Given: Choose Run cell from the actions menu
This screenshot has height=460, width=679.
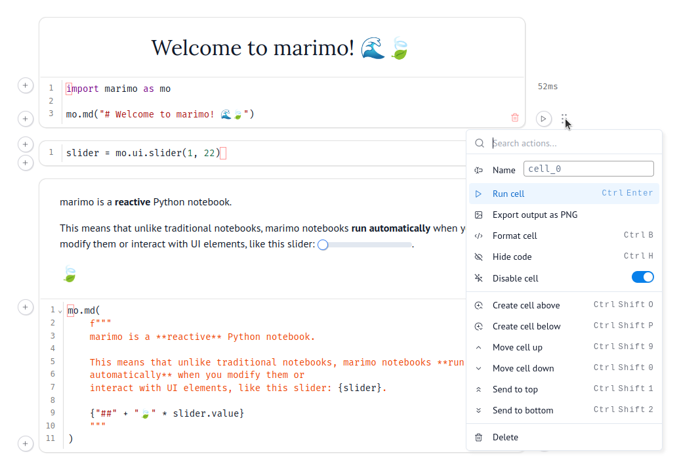Looking at the screenshot, I should pyautogui.click(x=564, y=194).
